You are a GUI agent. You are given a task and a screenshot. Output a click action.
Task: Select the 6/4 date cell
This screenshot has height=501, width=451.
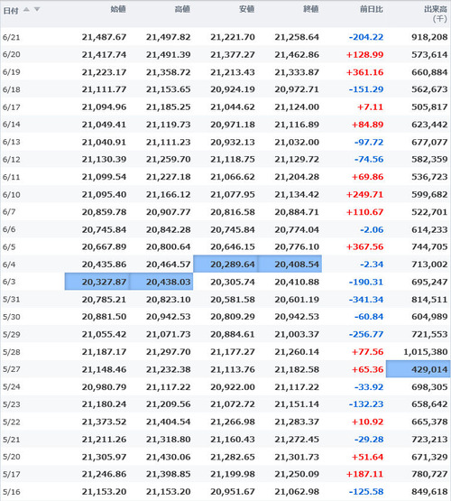pos(9,264)
